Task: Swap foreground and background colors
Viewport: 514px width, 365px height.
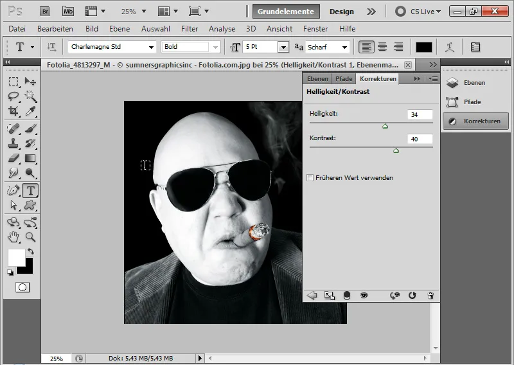Action: point(31,251)
